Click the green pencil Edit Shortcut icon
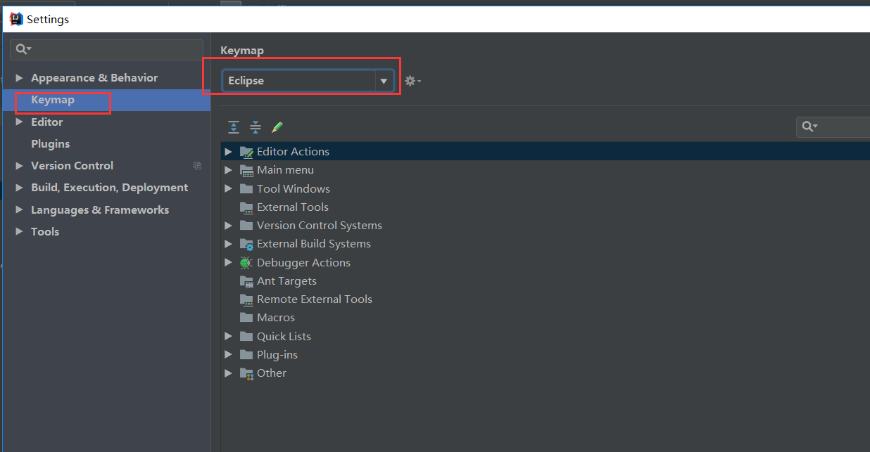 click(277, 127)
